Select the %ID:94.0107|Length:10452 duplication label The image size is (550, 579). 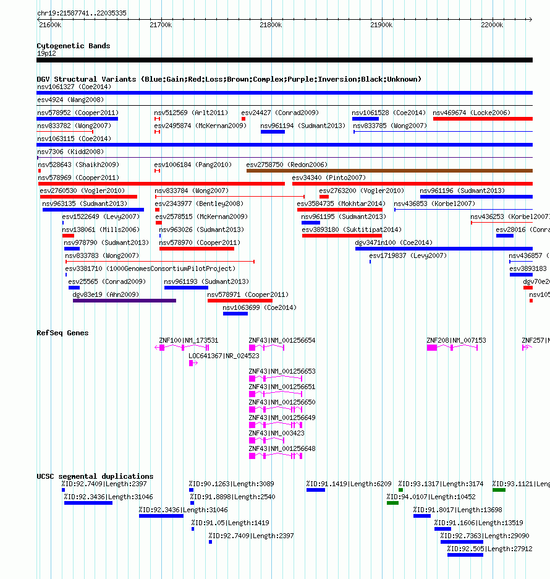point(431,497)
